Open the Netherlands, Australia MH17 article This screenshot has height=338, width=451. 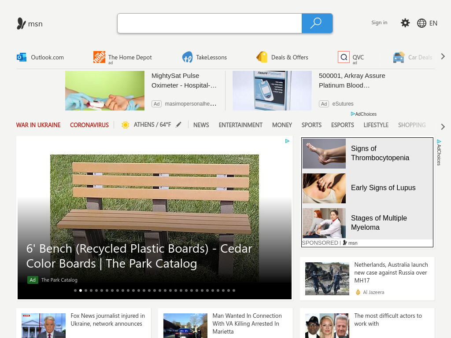pos(391,272)
